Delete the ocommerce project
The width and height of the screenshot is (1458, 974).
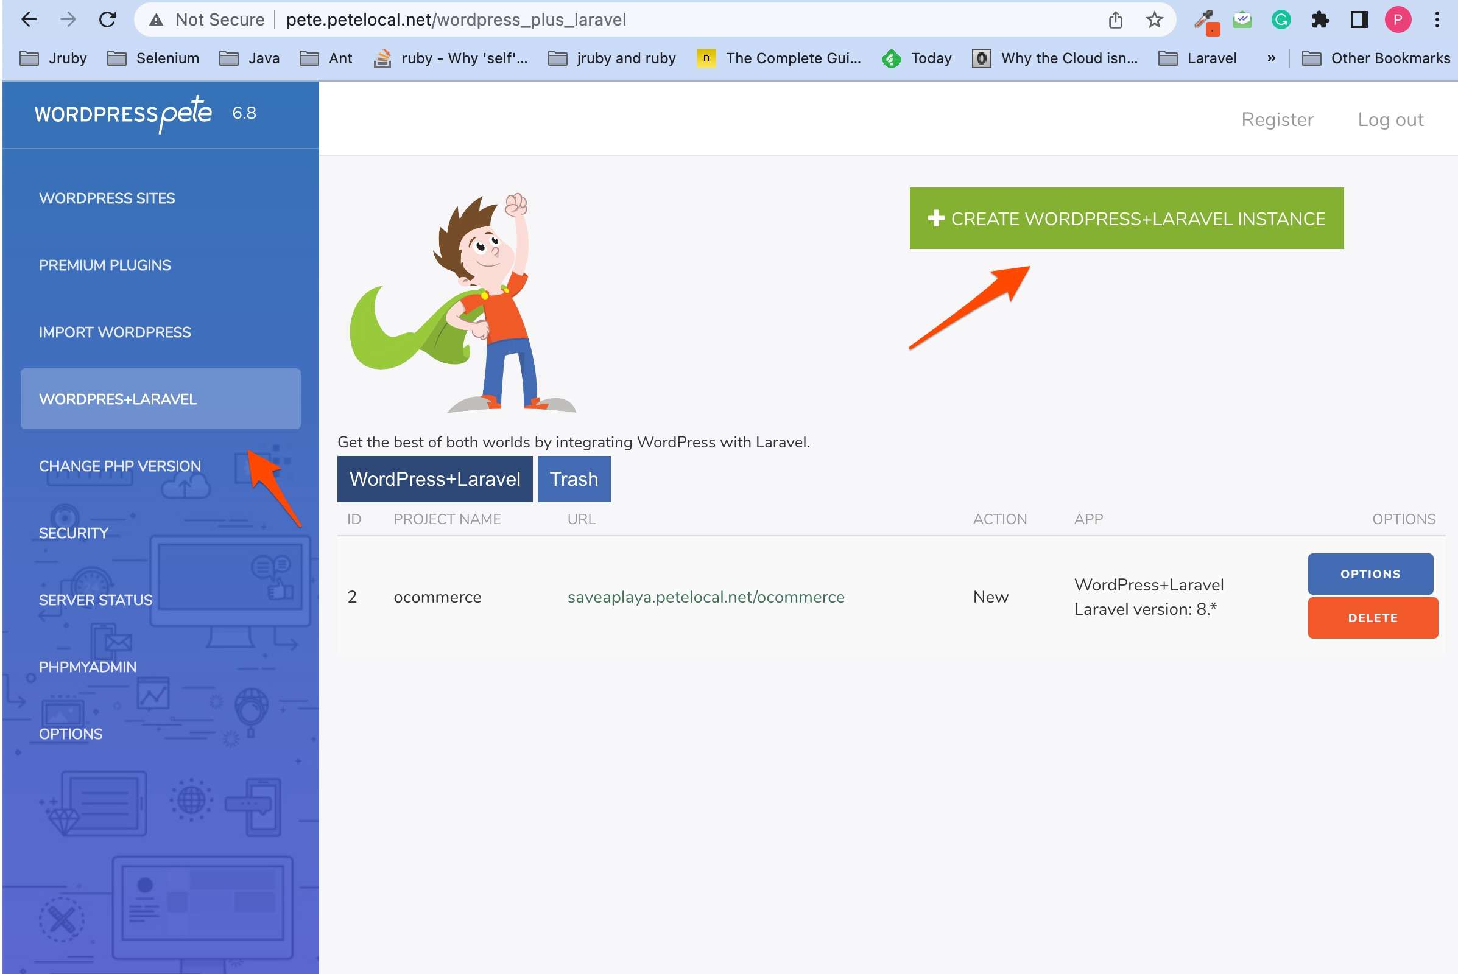(1372, 618)
